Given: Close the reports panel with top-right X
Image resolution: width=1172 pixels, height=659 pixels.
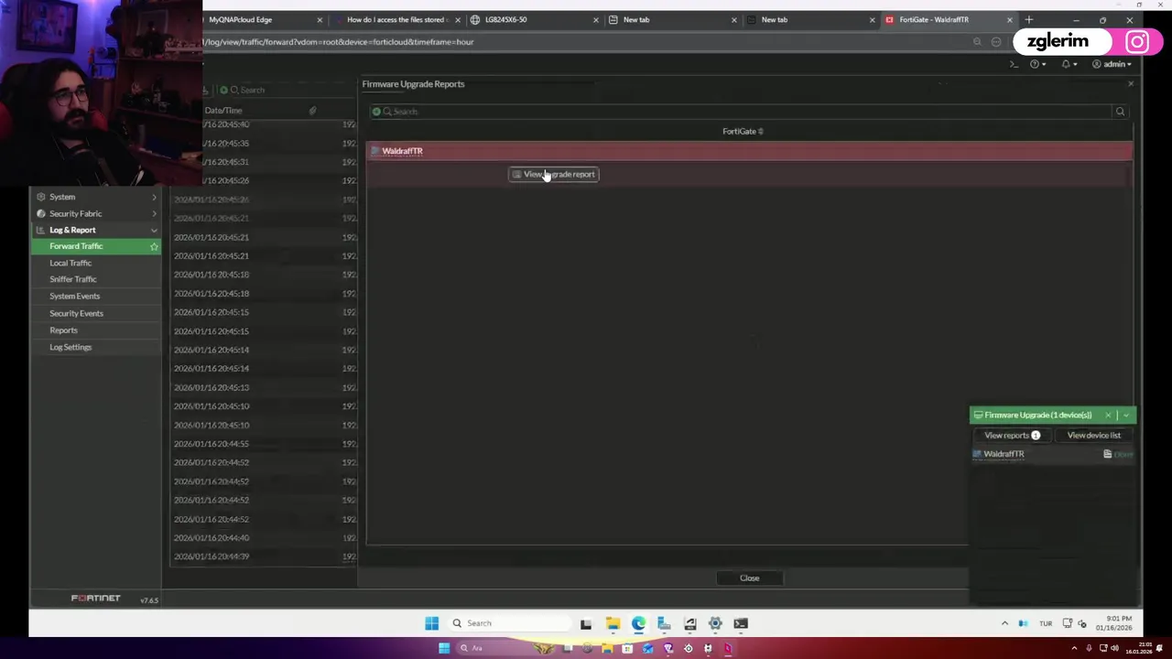Looking at the screenshot, I should 1130,84.
